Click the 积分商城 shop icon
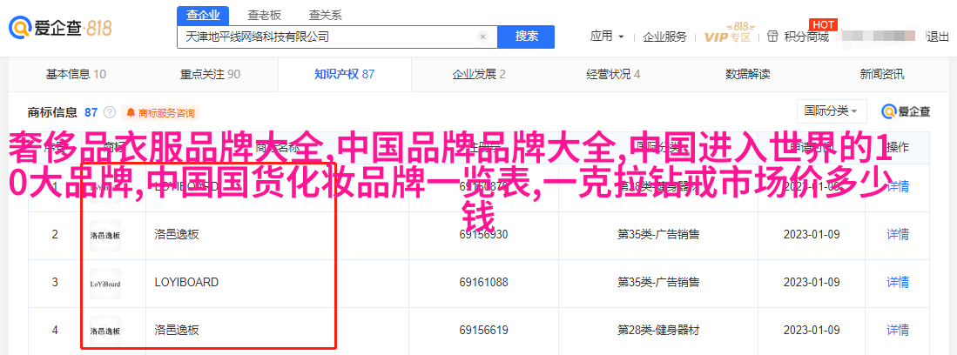 773,36
